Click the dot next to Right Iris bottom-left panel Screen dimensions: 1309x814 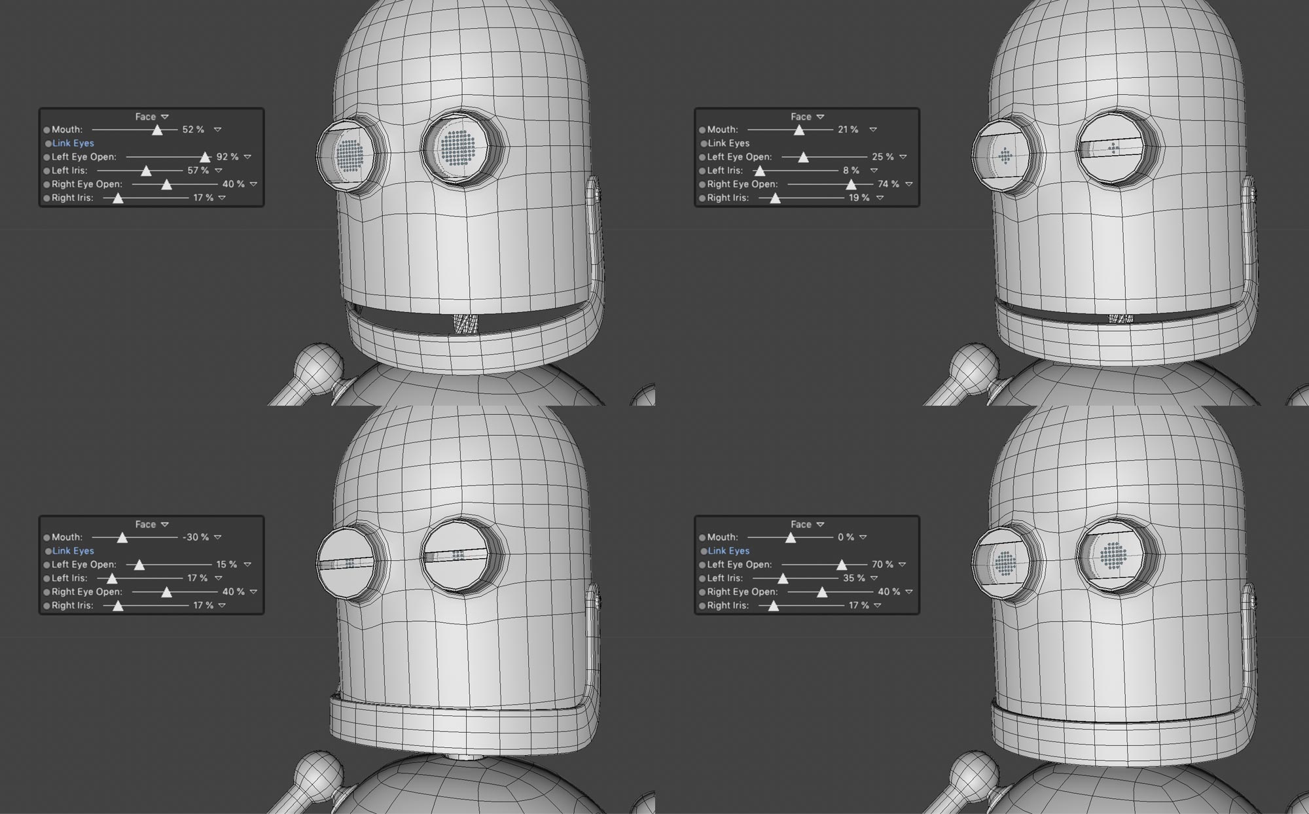point(46,605)
